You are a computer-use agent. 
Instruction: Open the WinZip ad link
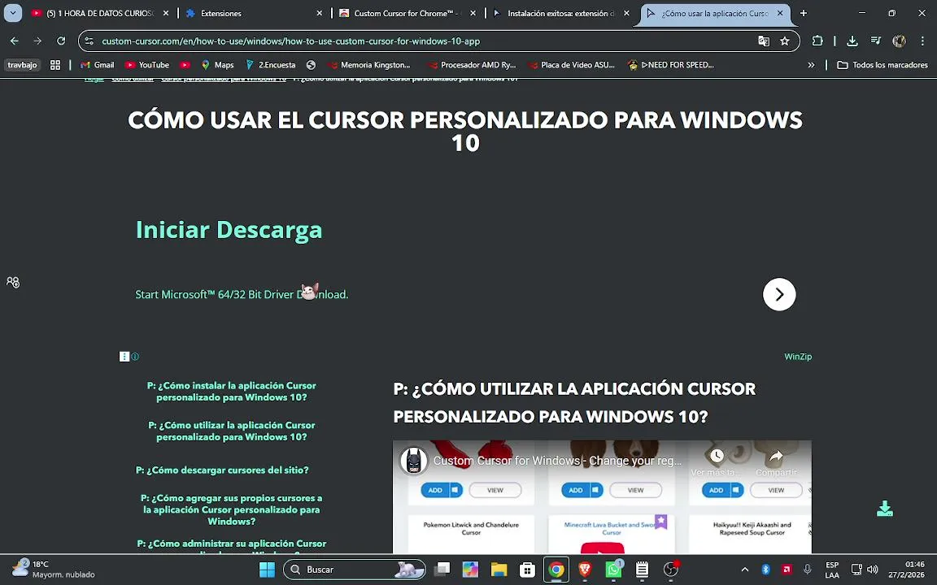pos(798,357)
